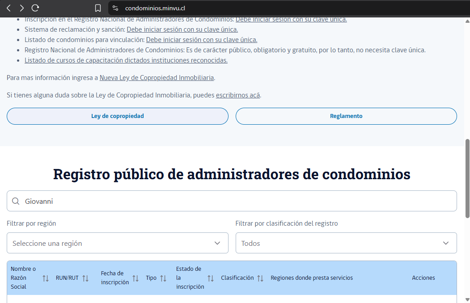Click the page vertical scrollbar thumb
The width and height of the screenshot is (470, 303).
pyautogui.click(x=467, y=178)
